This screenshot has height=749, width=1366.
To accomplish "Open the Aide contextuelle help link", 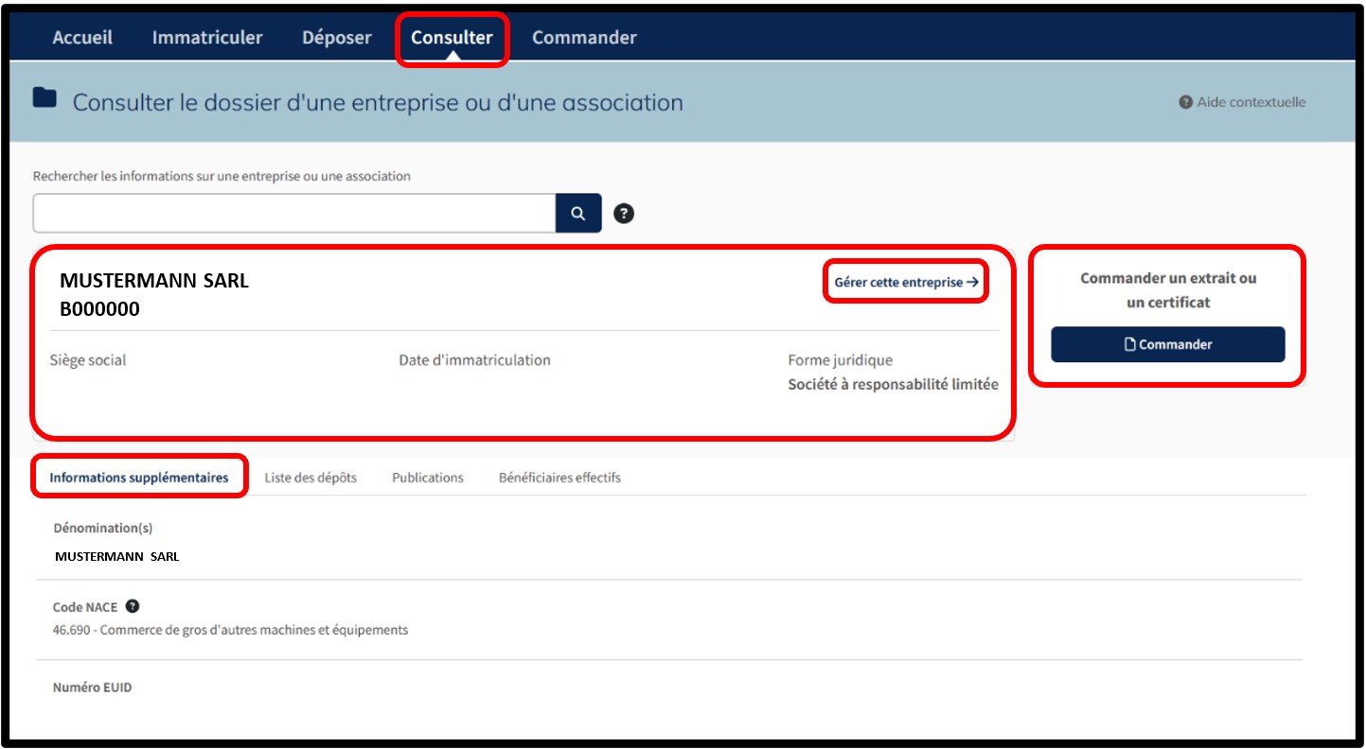I will point(1251,102).
